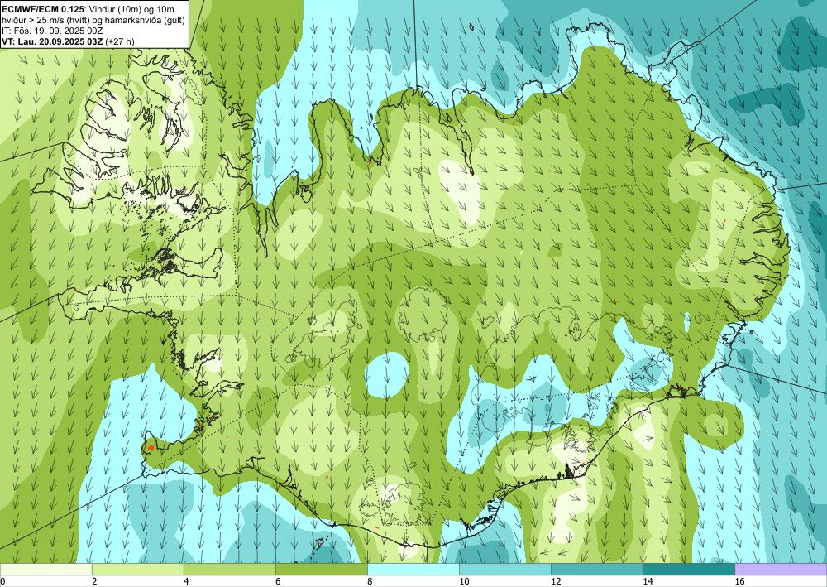Click the 'hviður > 25 m/s (hvítt)' description line

point(93,20)
